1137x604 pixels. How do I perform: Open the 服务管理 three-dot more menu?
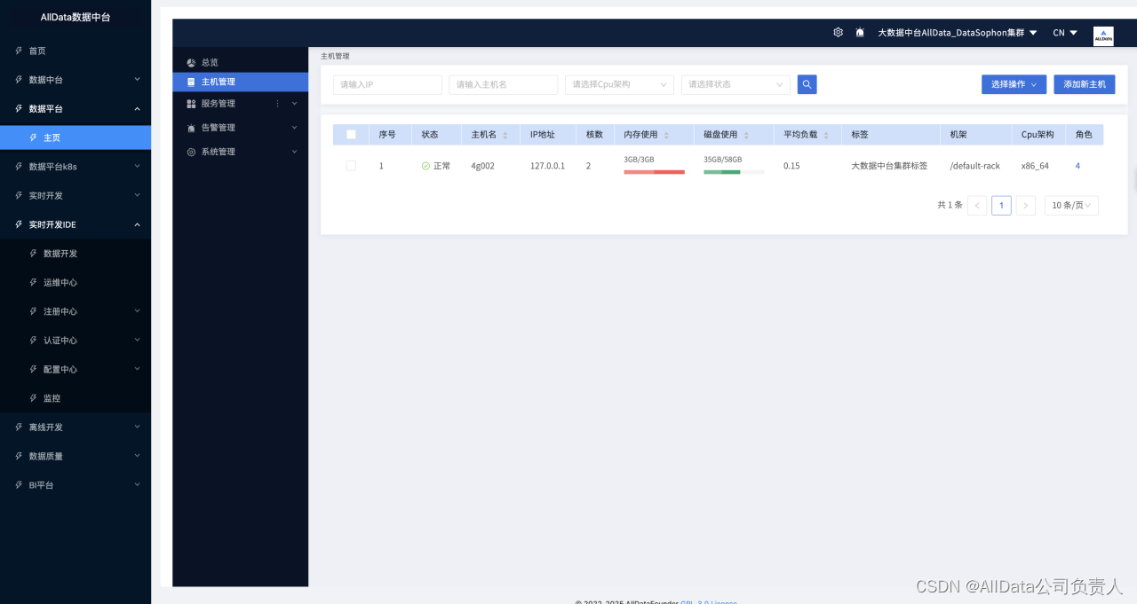coord(277,104)
